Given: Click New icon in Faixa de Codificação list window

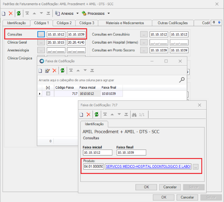Looking at the screenshot, I should point(40,71).
